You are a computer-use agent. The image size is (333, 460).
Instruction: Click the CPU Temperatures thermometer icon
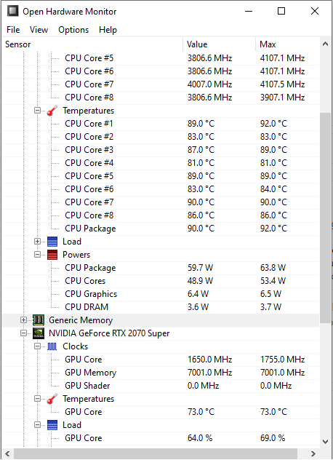tap(52, 111)
